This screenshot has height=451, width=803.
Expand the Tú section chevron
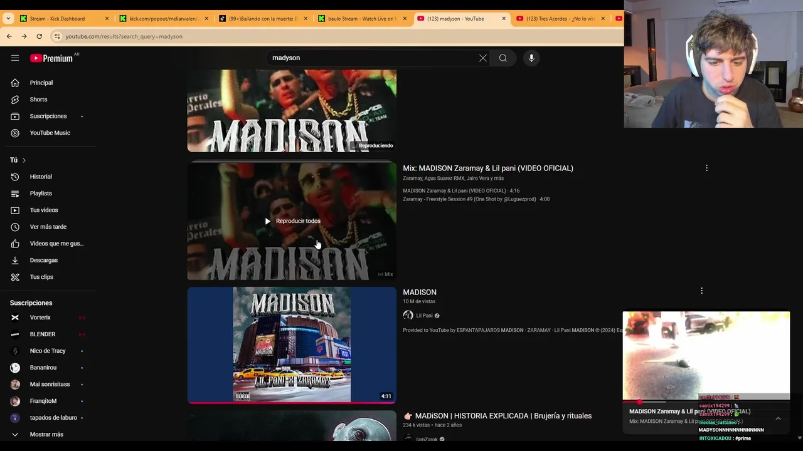(24, 160)
